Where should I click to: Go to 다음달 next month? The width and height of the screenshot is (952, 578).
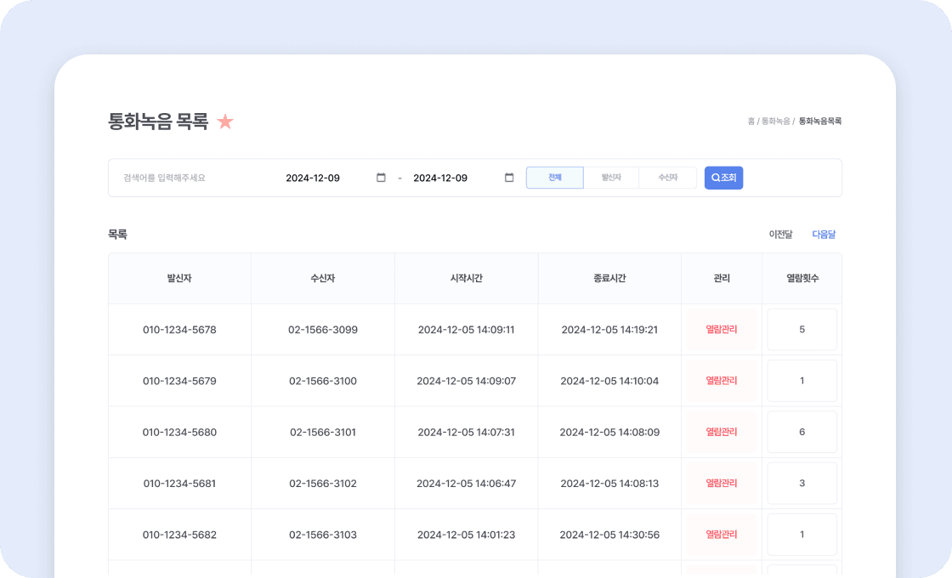click(824, 235)
